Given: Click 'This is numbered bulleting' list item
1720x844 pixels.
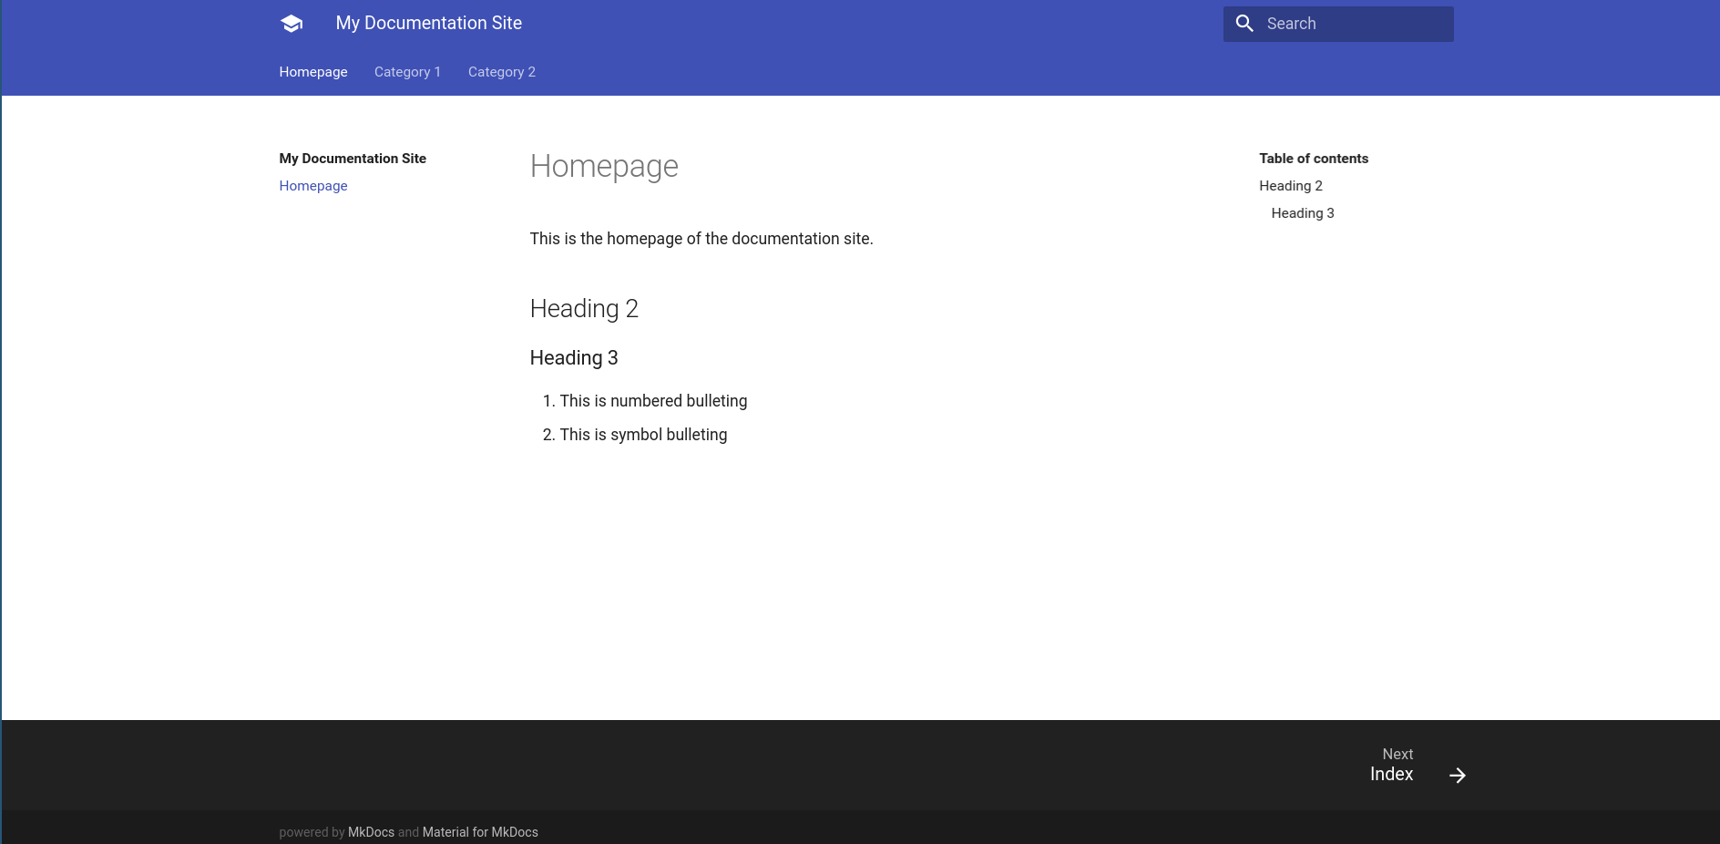Looking at the screenshot, I should 653,401.
